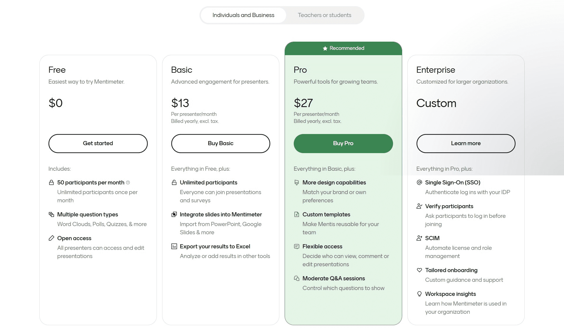Click the SCIM user icon
This screenshot has width=564, height=332.
pos(419,238)
